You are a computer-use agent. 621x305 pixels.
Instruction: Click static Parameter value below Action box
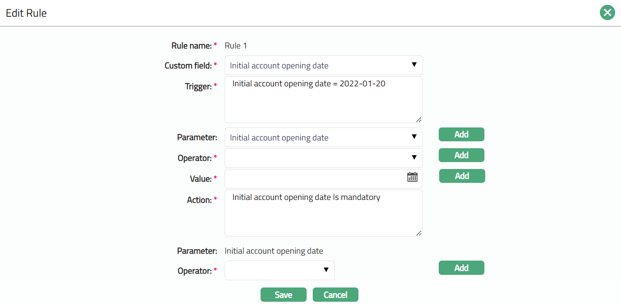point(274,251)
